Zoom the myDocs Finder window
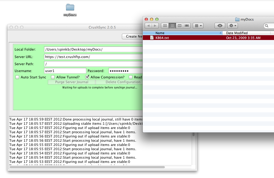Viewport: 274px width, 178px height. pos(157,19)
